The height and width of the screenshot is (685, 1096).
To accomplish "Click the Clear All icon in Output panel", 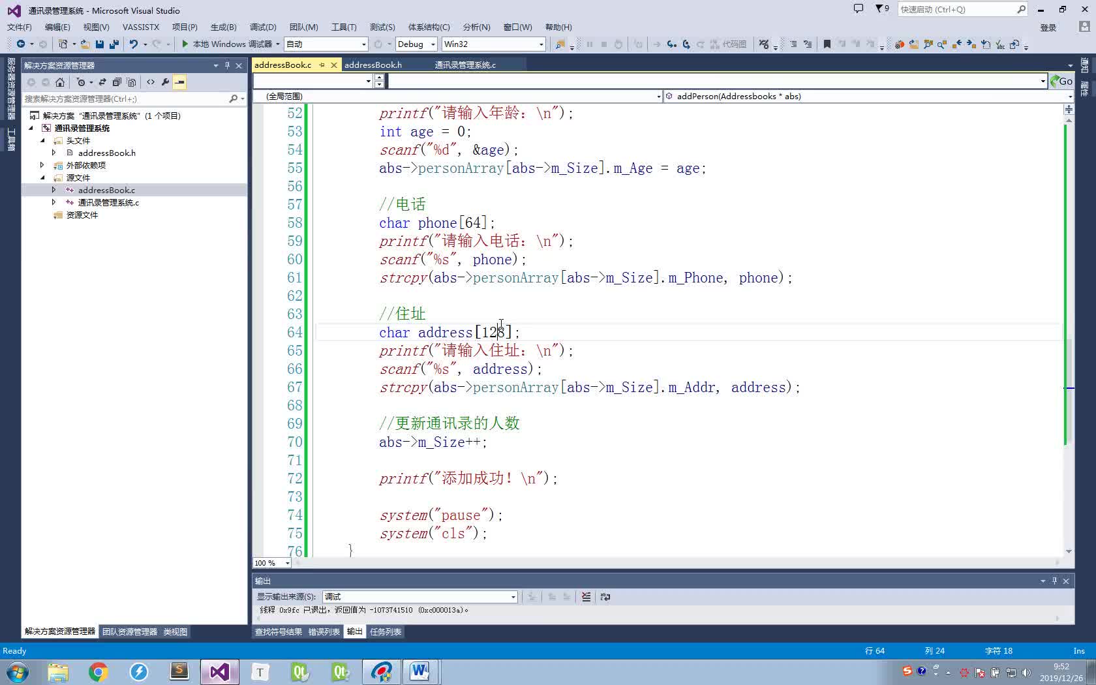I will pos(586,596).
